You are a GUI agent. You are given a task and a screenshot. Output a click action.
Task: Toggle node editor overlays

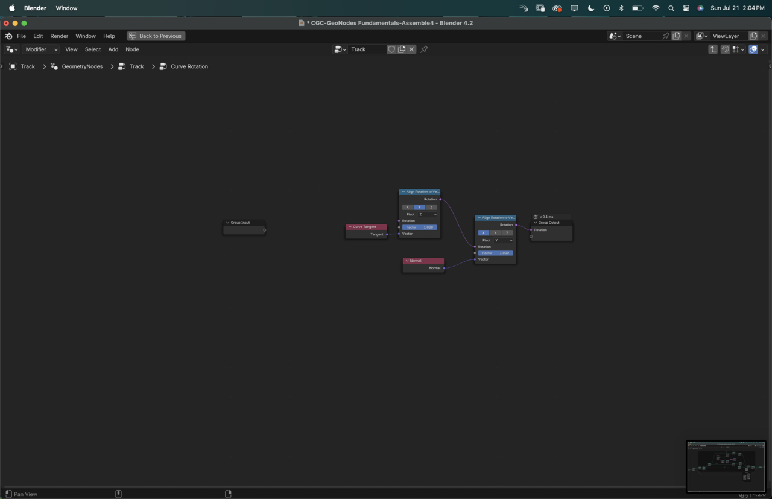753,49
